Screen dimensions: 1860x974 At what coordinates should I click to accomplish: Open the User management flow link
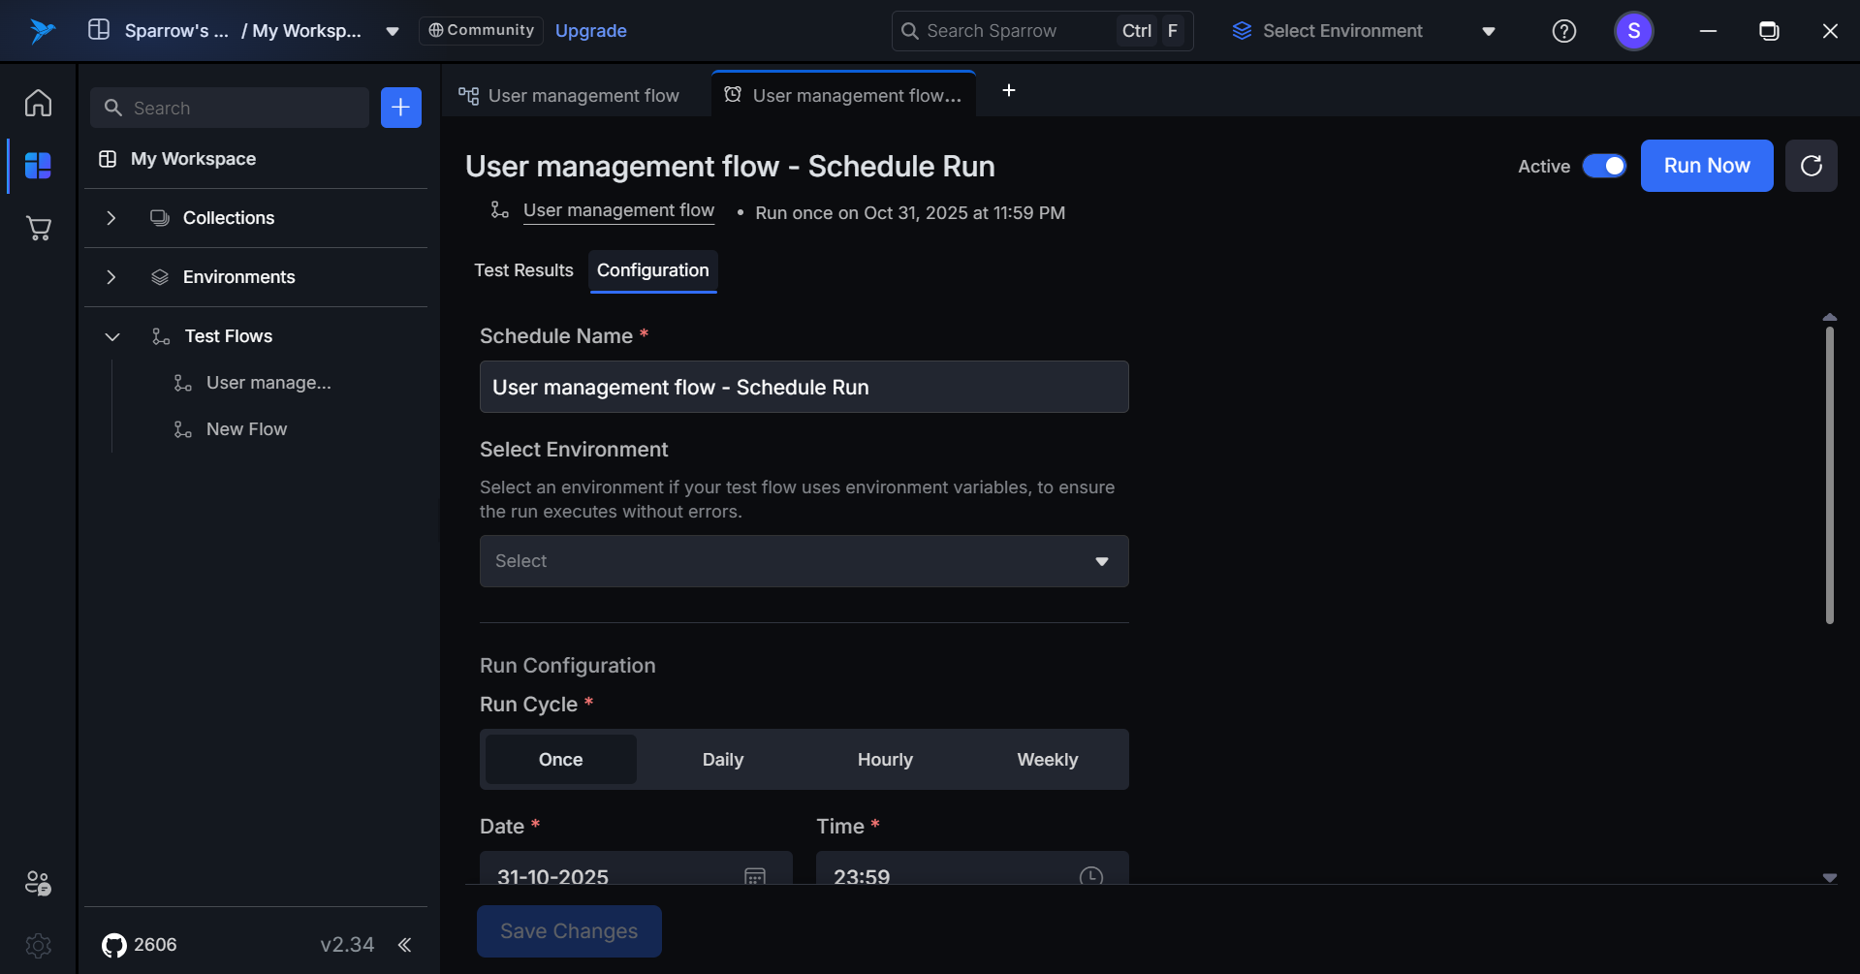(x=618, y=210)
